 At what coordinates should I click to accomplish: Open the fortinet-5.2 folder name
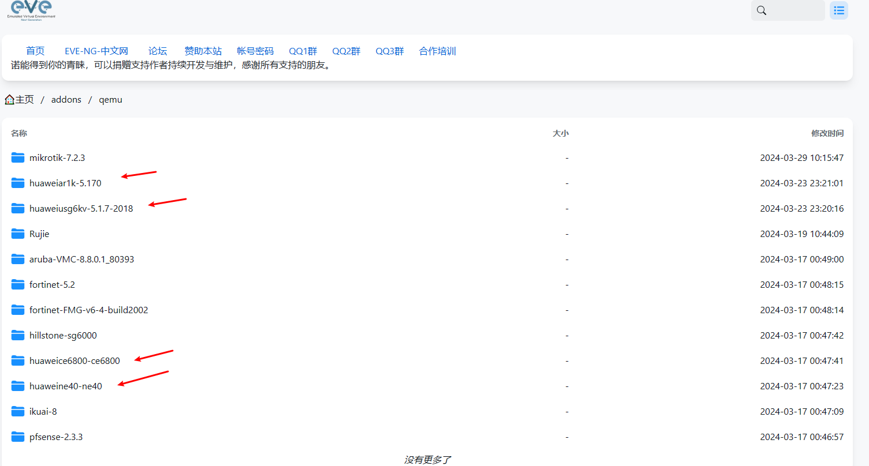click(52, 284)
